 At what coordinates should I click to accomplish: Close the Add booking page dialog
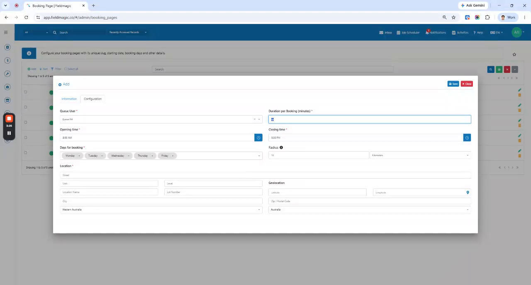pos(467,84)
